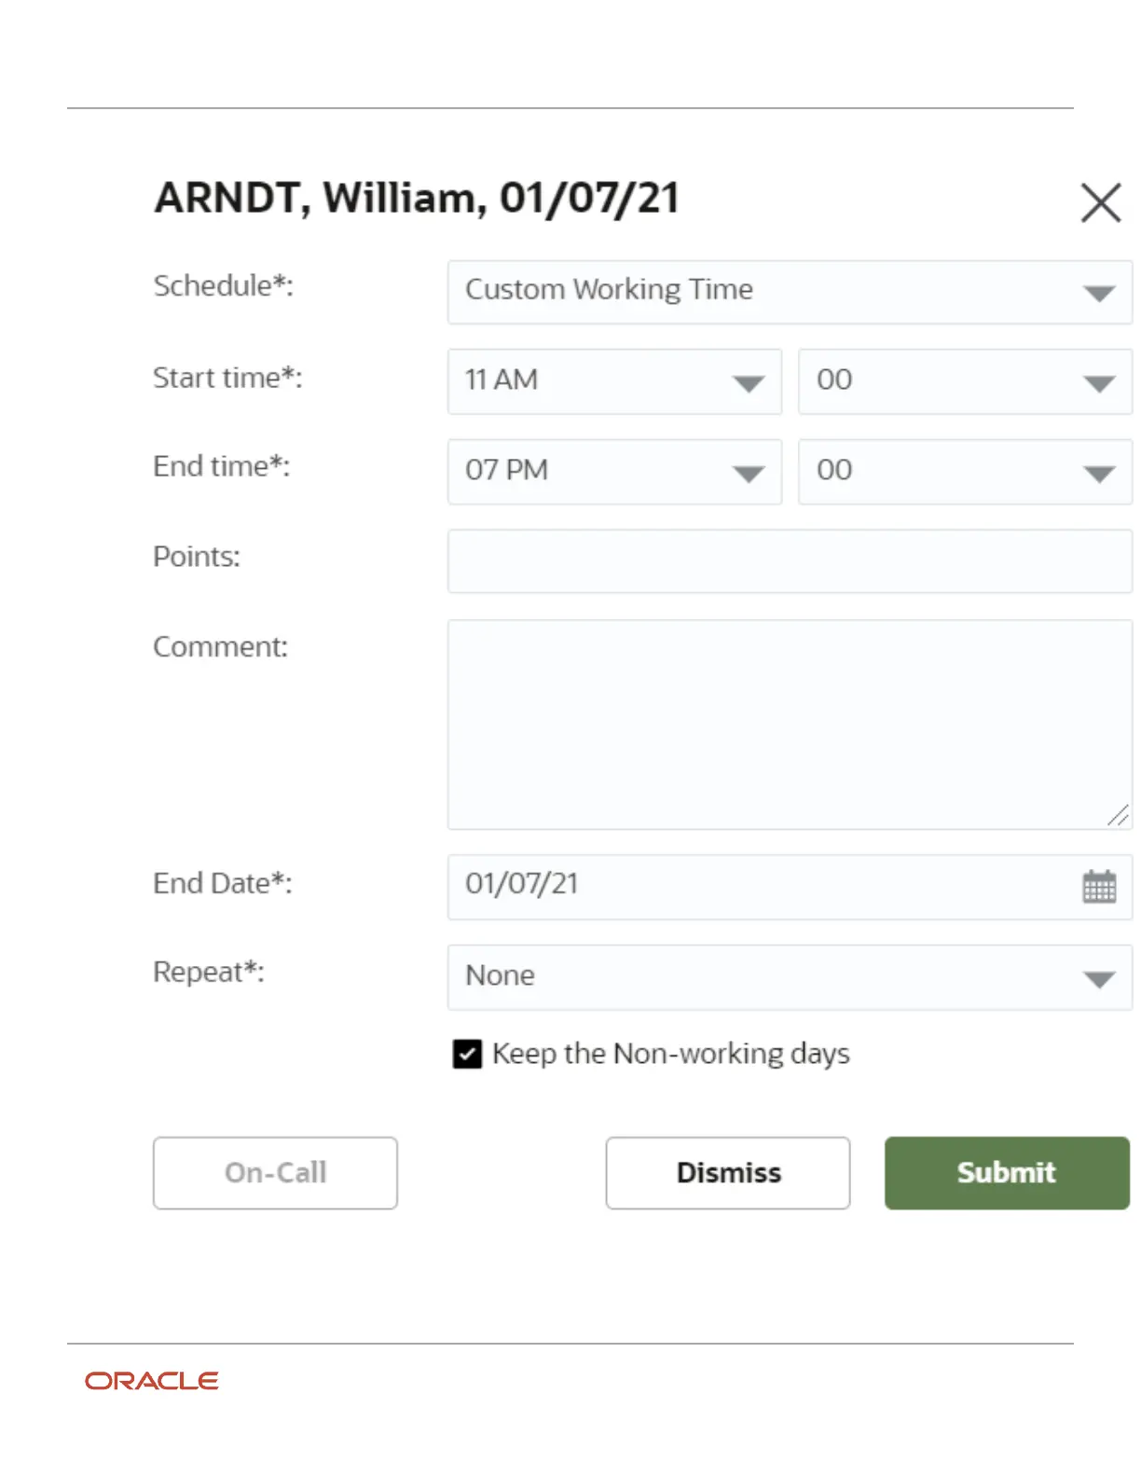Open the End Date calendar picker
This screenshot has height=1477, width=1141.
click(x=1099, y=886)
